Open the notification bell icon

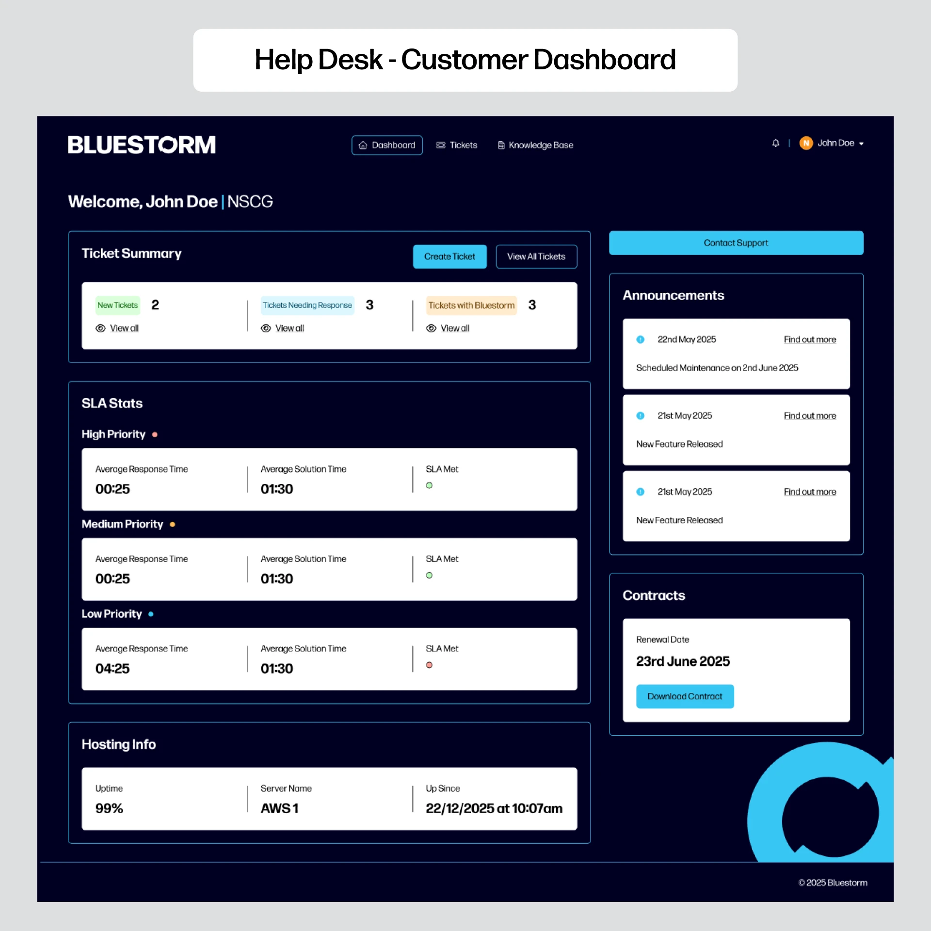(775, 143)
